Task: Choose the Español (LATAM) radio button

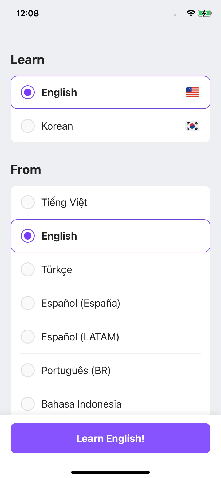Action: pyautogui.click(x=28, y=337)
